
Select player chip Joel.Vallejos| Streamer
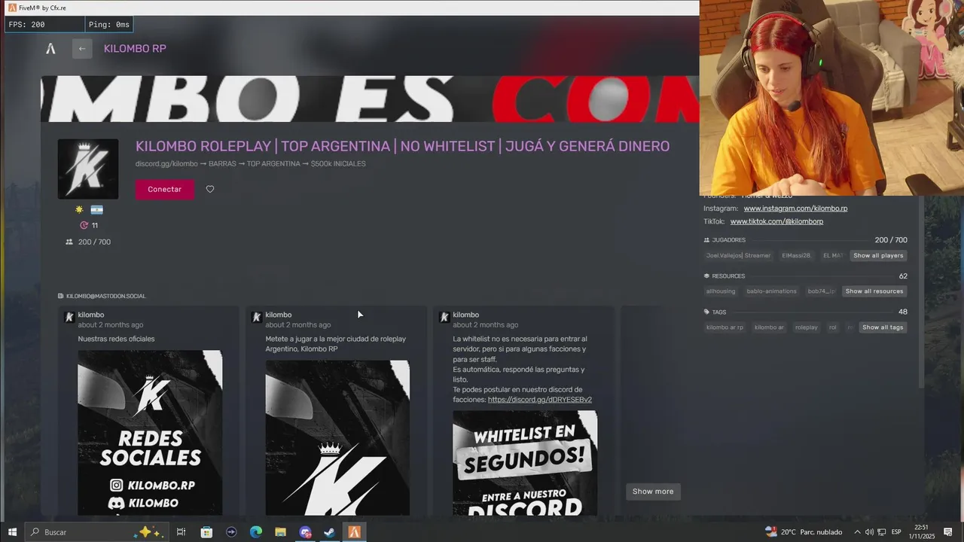coord(738,256)
